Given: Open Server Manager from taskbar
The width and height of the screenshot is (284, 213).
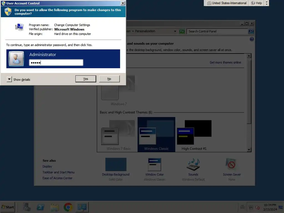Looking at the screenshot, I should click(x=27, y=207).
